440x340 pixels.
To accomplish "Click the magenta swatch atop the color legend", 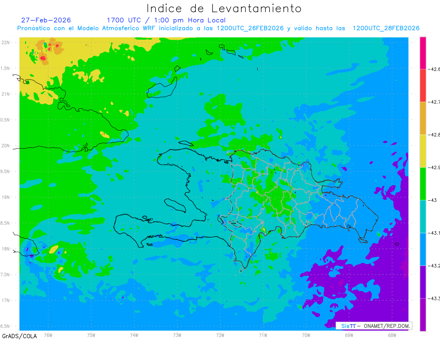I will [423, 52].
